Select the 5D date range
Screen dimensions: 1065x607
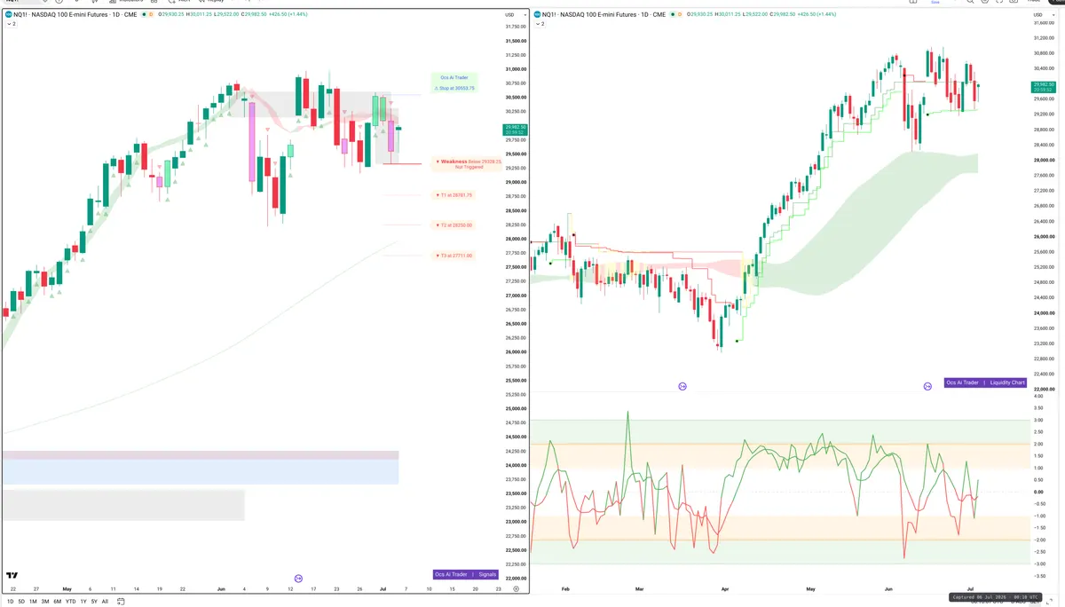point(22,601)
